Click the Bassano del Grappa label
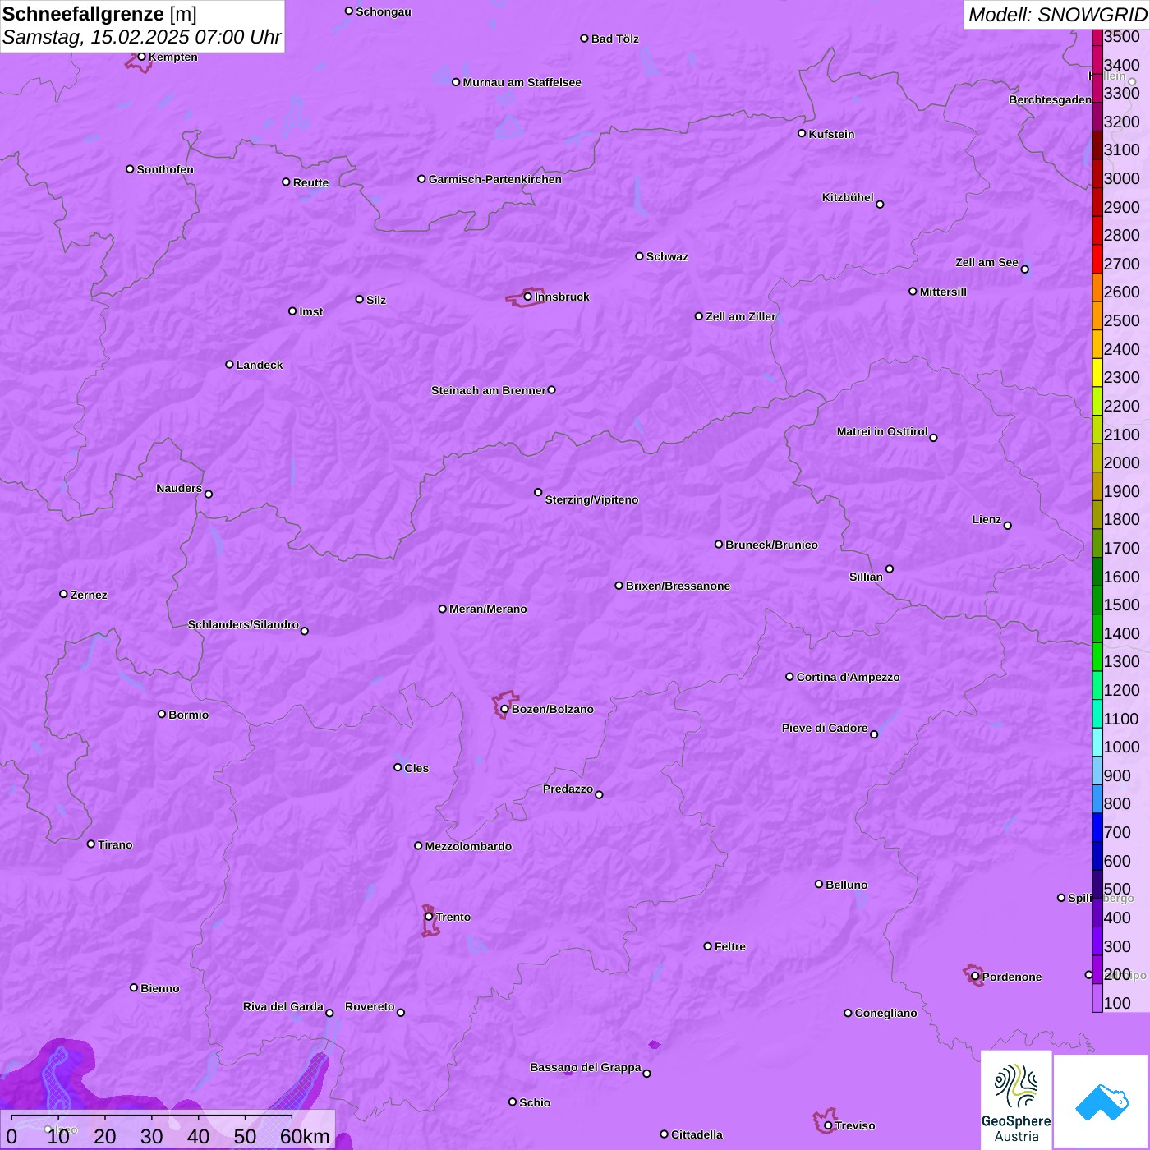The width and height of the screenshot is (1150, 1150). (586, 1067)
